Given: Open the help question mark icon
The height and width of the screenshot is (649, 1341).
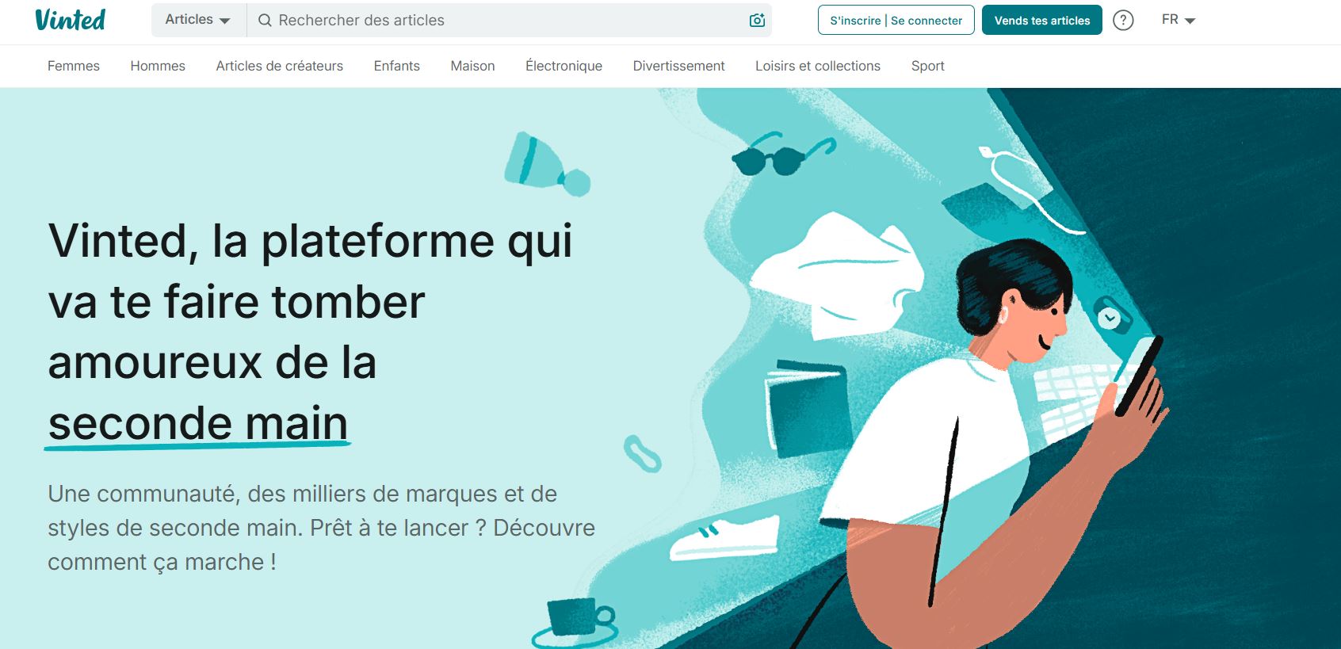Looking at the screenshot, I should [x=1123, y=21].
